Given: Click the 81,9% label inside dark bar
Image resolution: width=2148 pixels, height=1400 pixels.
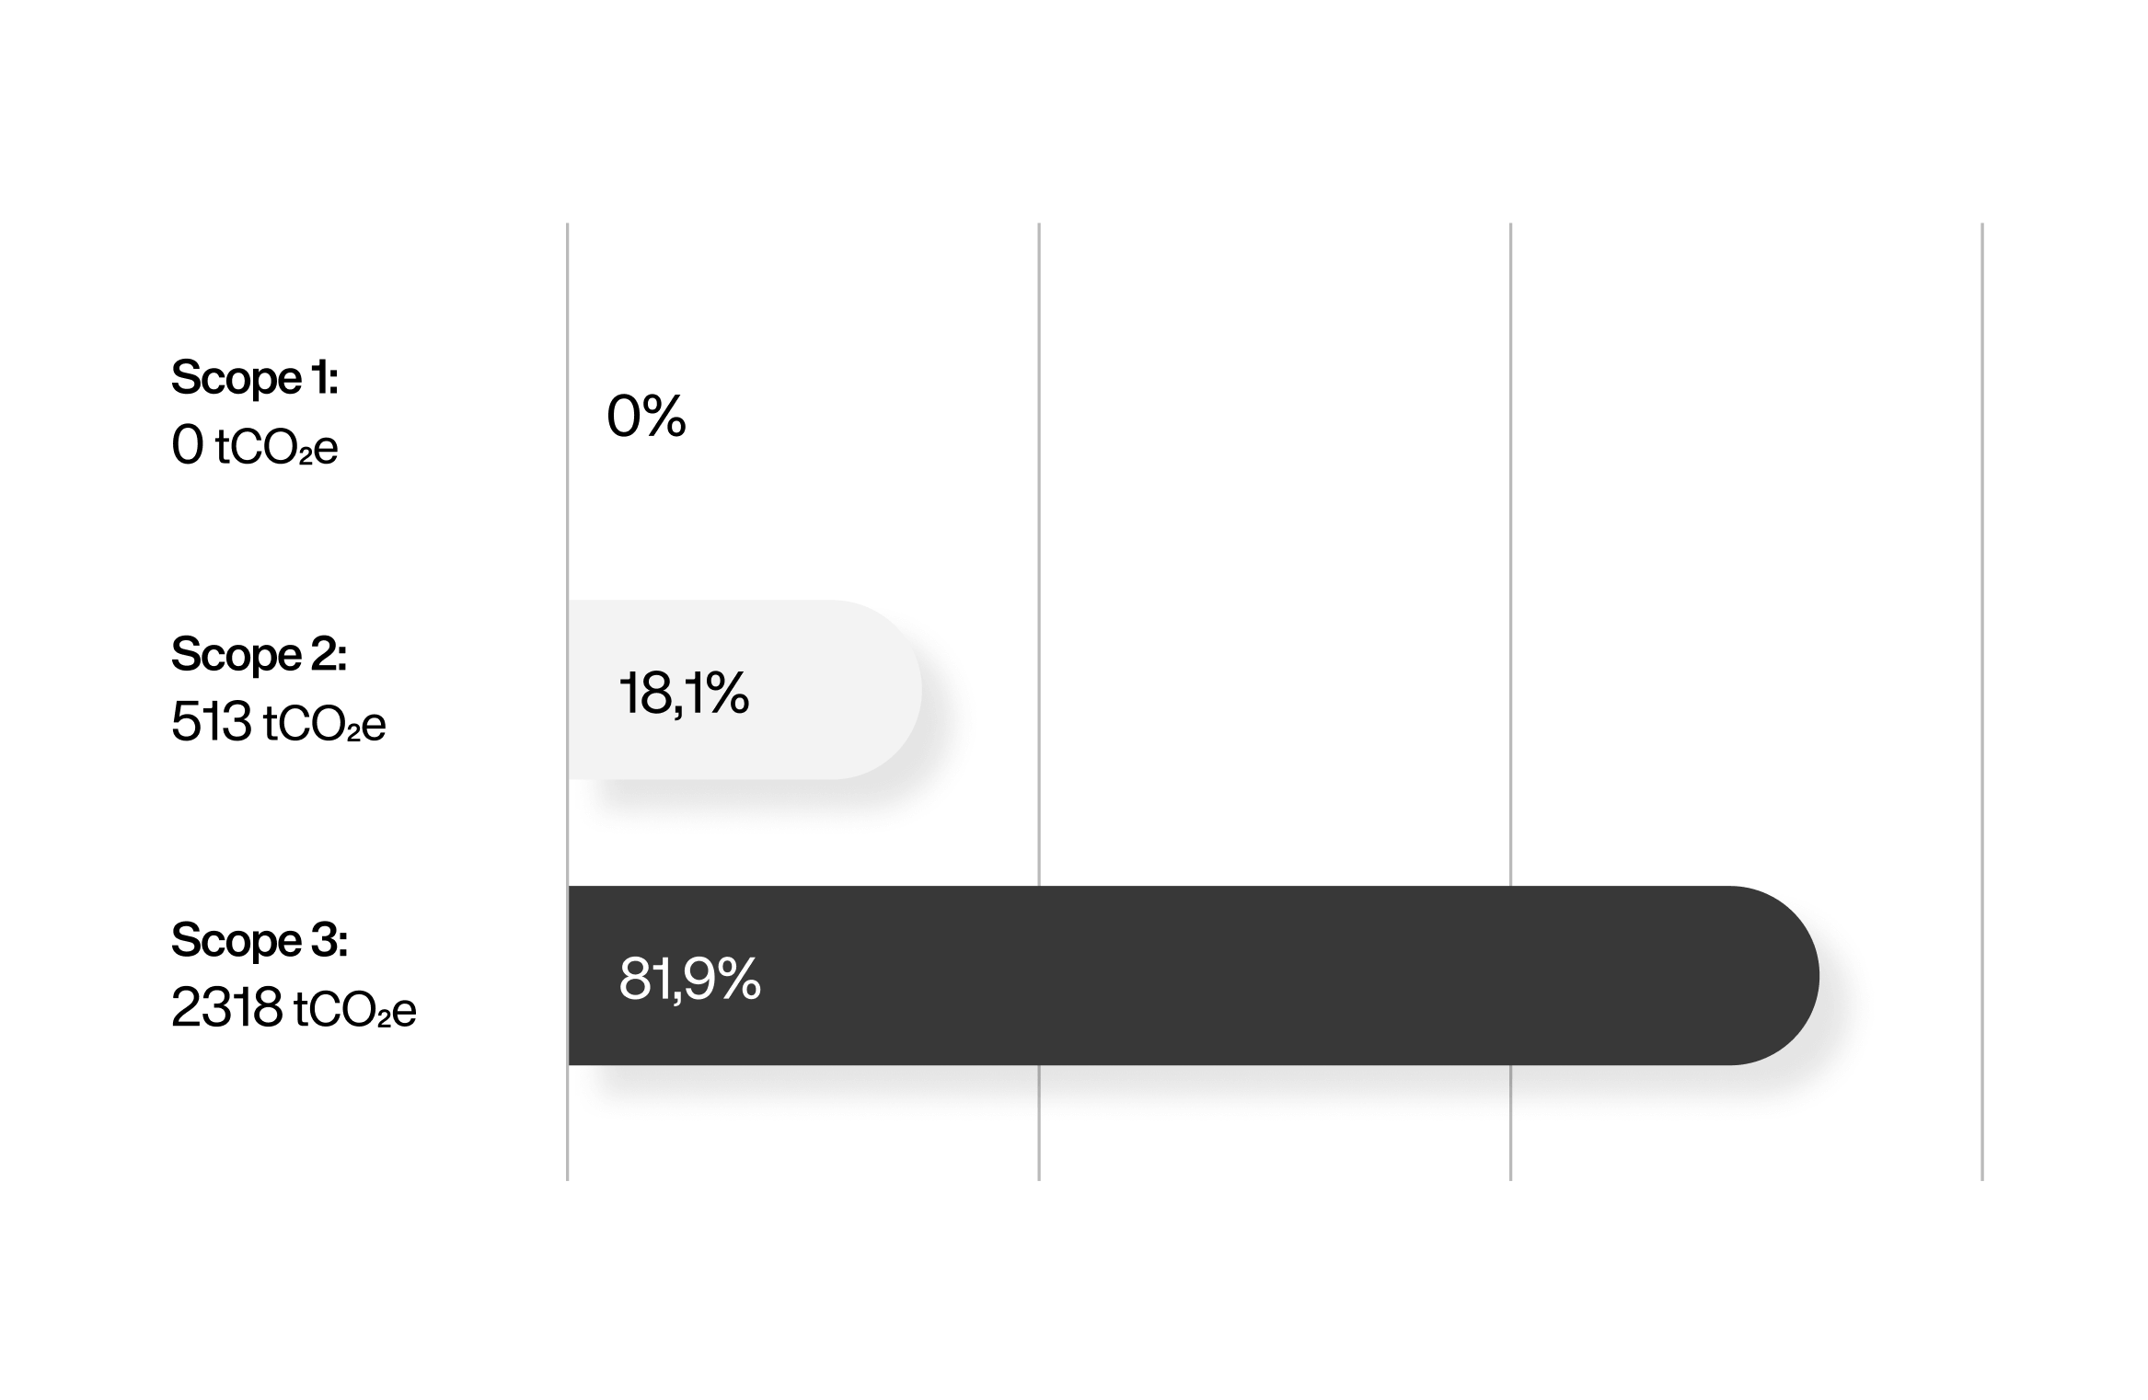Looking at the screenshot, I should pos(690,978).
